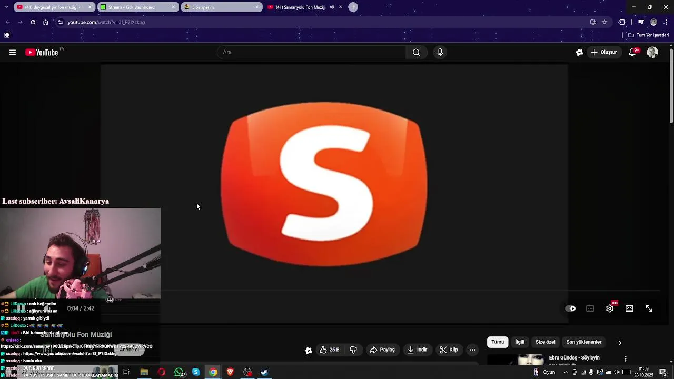Open browser extensions puzzle icon
Viewport: 674px width, 379px height.
pos(622,22)
